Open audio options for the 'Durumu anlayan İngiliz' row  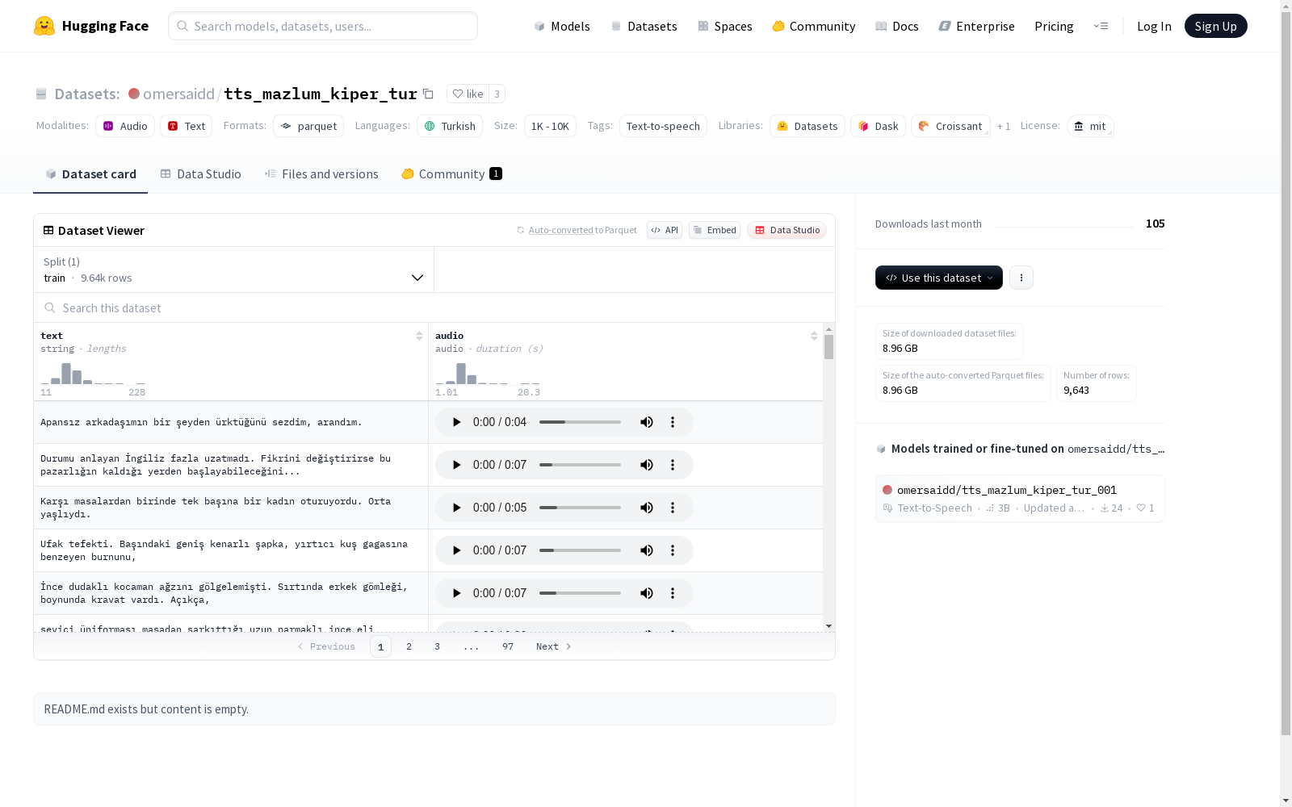pos(673,465)
